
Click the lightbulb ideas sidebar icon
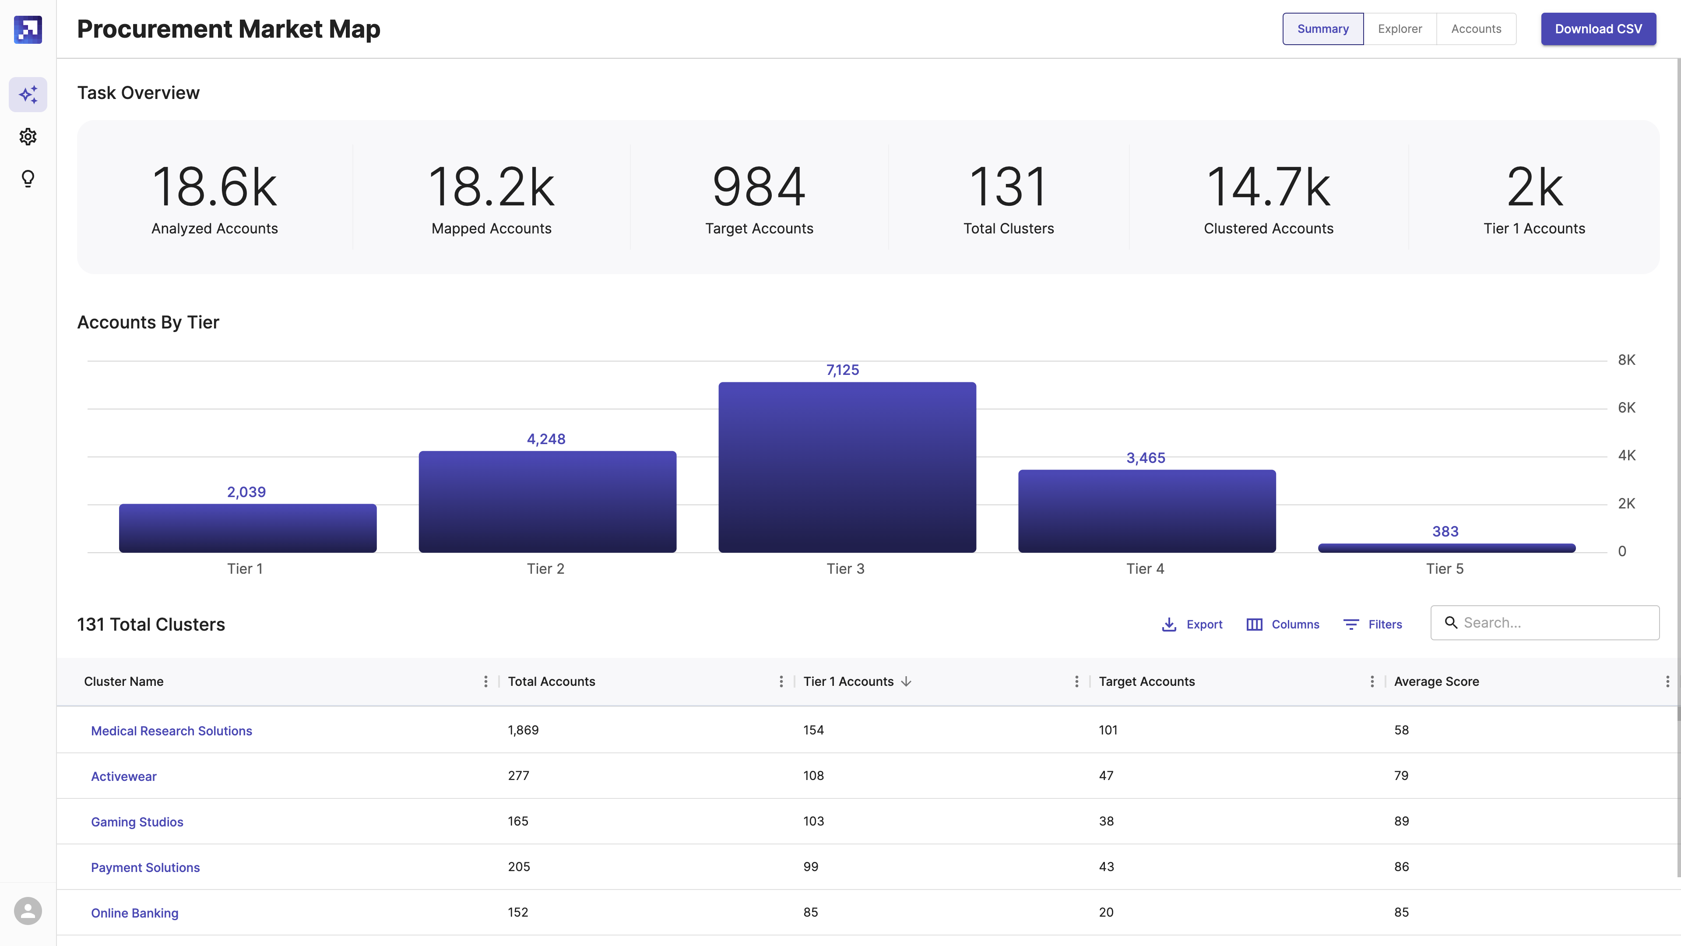[28, 178]
